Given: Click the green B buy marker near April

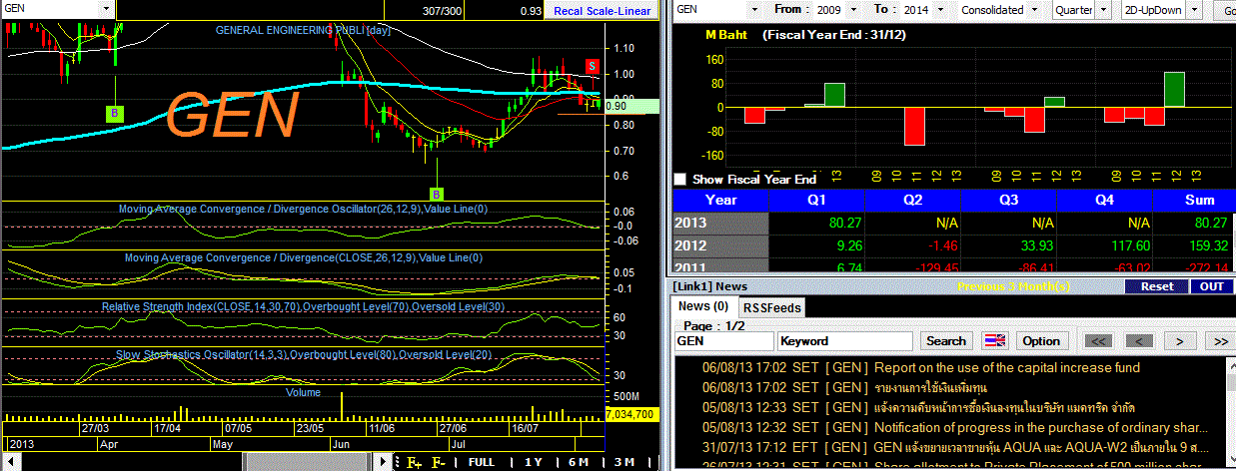Looking at the screenshot, I should (114, 114).
